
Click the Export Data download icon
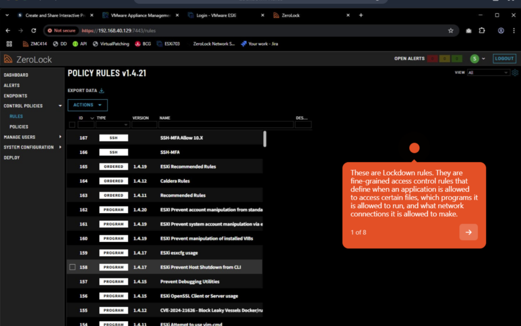click(101, 90)
